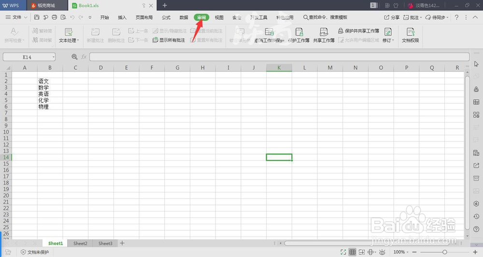Image resolution: width=483 pixels, height=257 pixels.
Task: Open Print Preview from quick access toolbar
Action: (63, 17)
